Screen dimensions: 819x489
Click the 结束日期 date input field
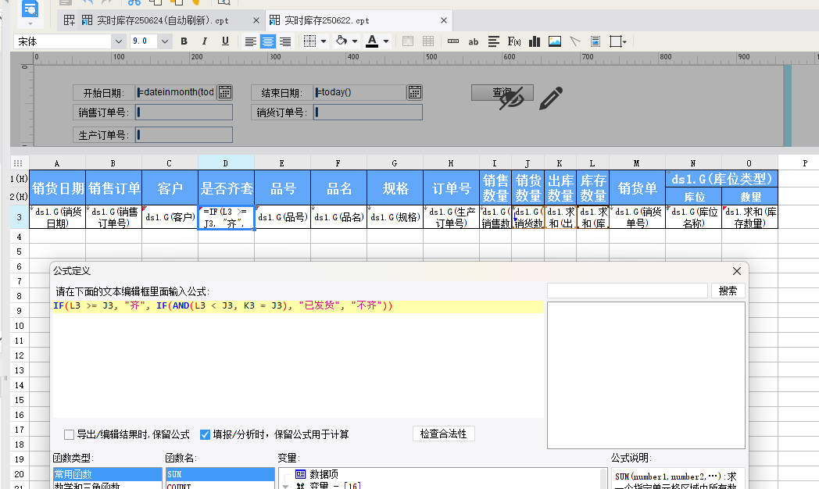coord(360,92)
